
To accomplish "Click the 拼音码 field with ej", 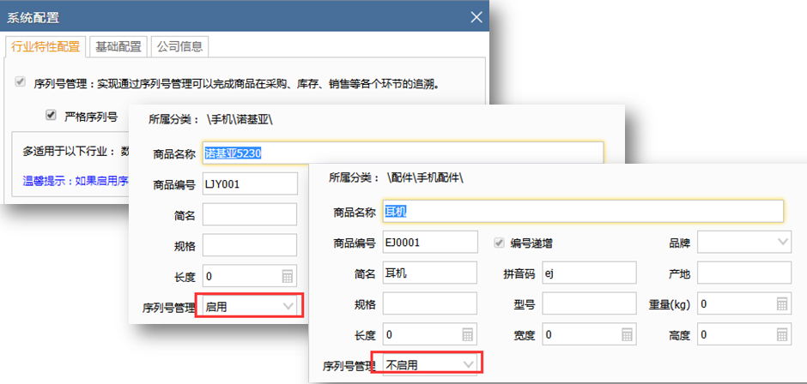I will 589,273.
